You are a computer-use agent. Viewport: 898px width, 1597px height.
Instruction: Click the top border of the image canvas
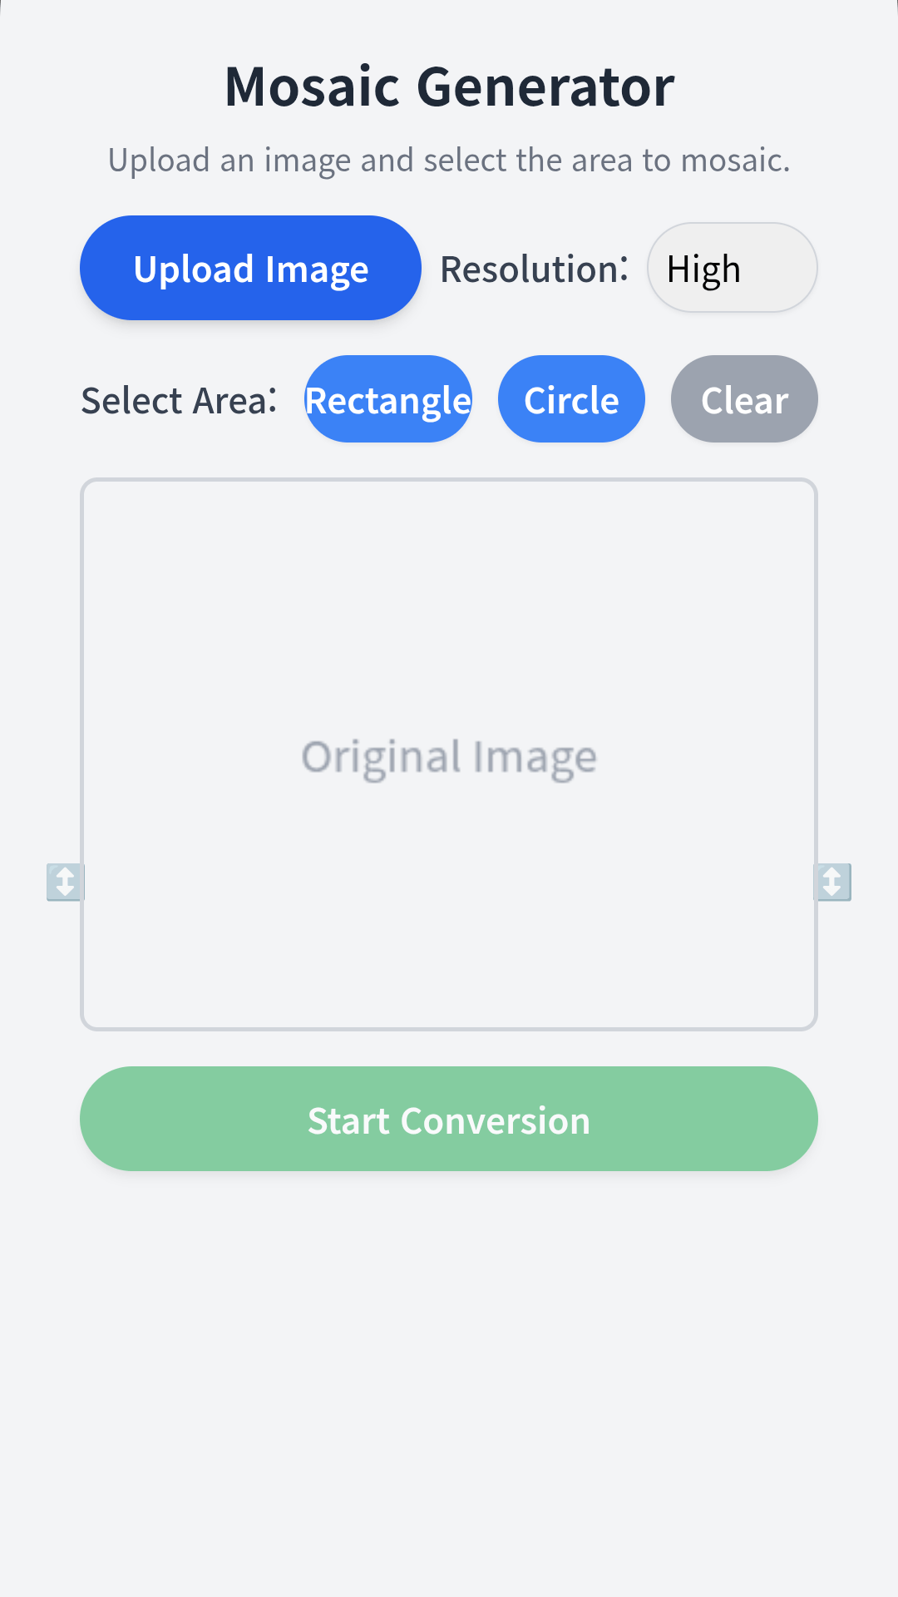tap(449, 480)
